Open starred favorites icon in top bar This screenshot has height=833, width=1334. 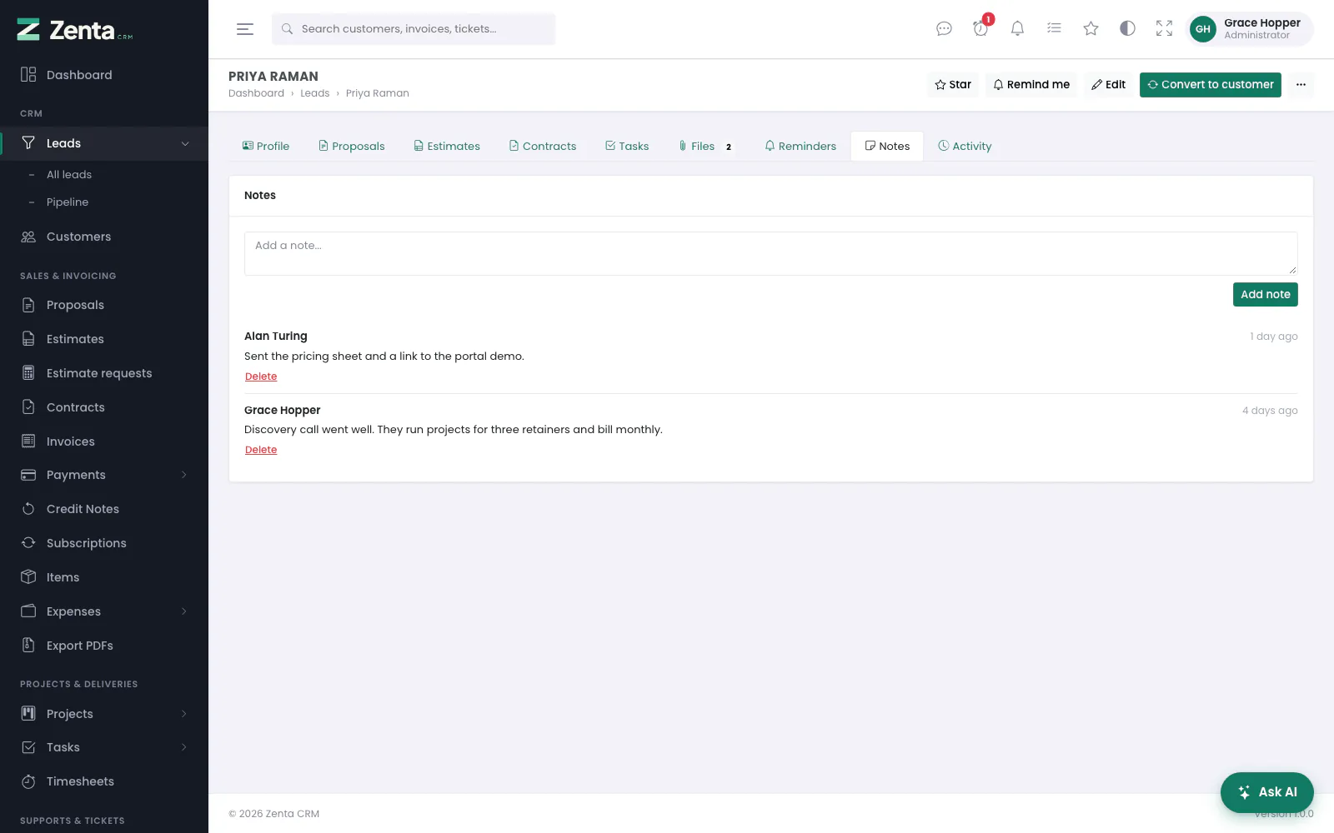tap(1091, 28)
